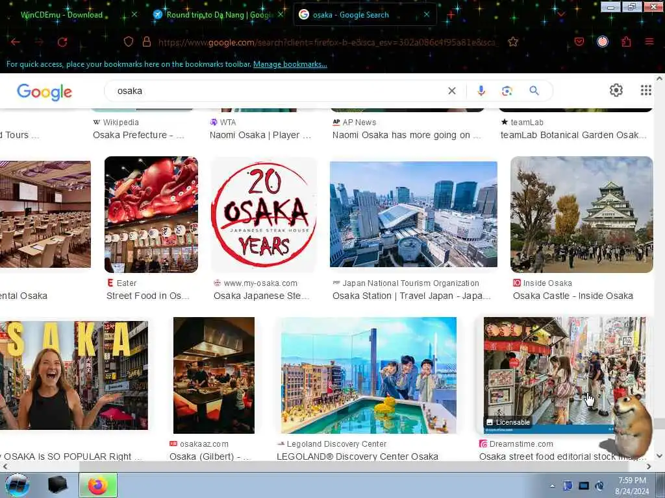Submit search with the magnifier icon

click(534, 90)
